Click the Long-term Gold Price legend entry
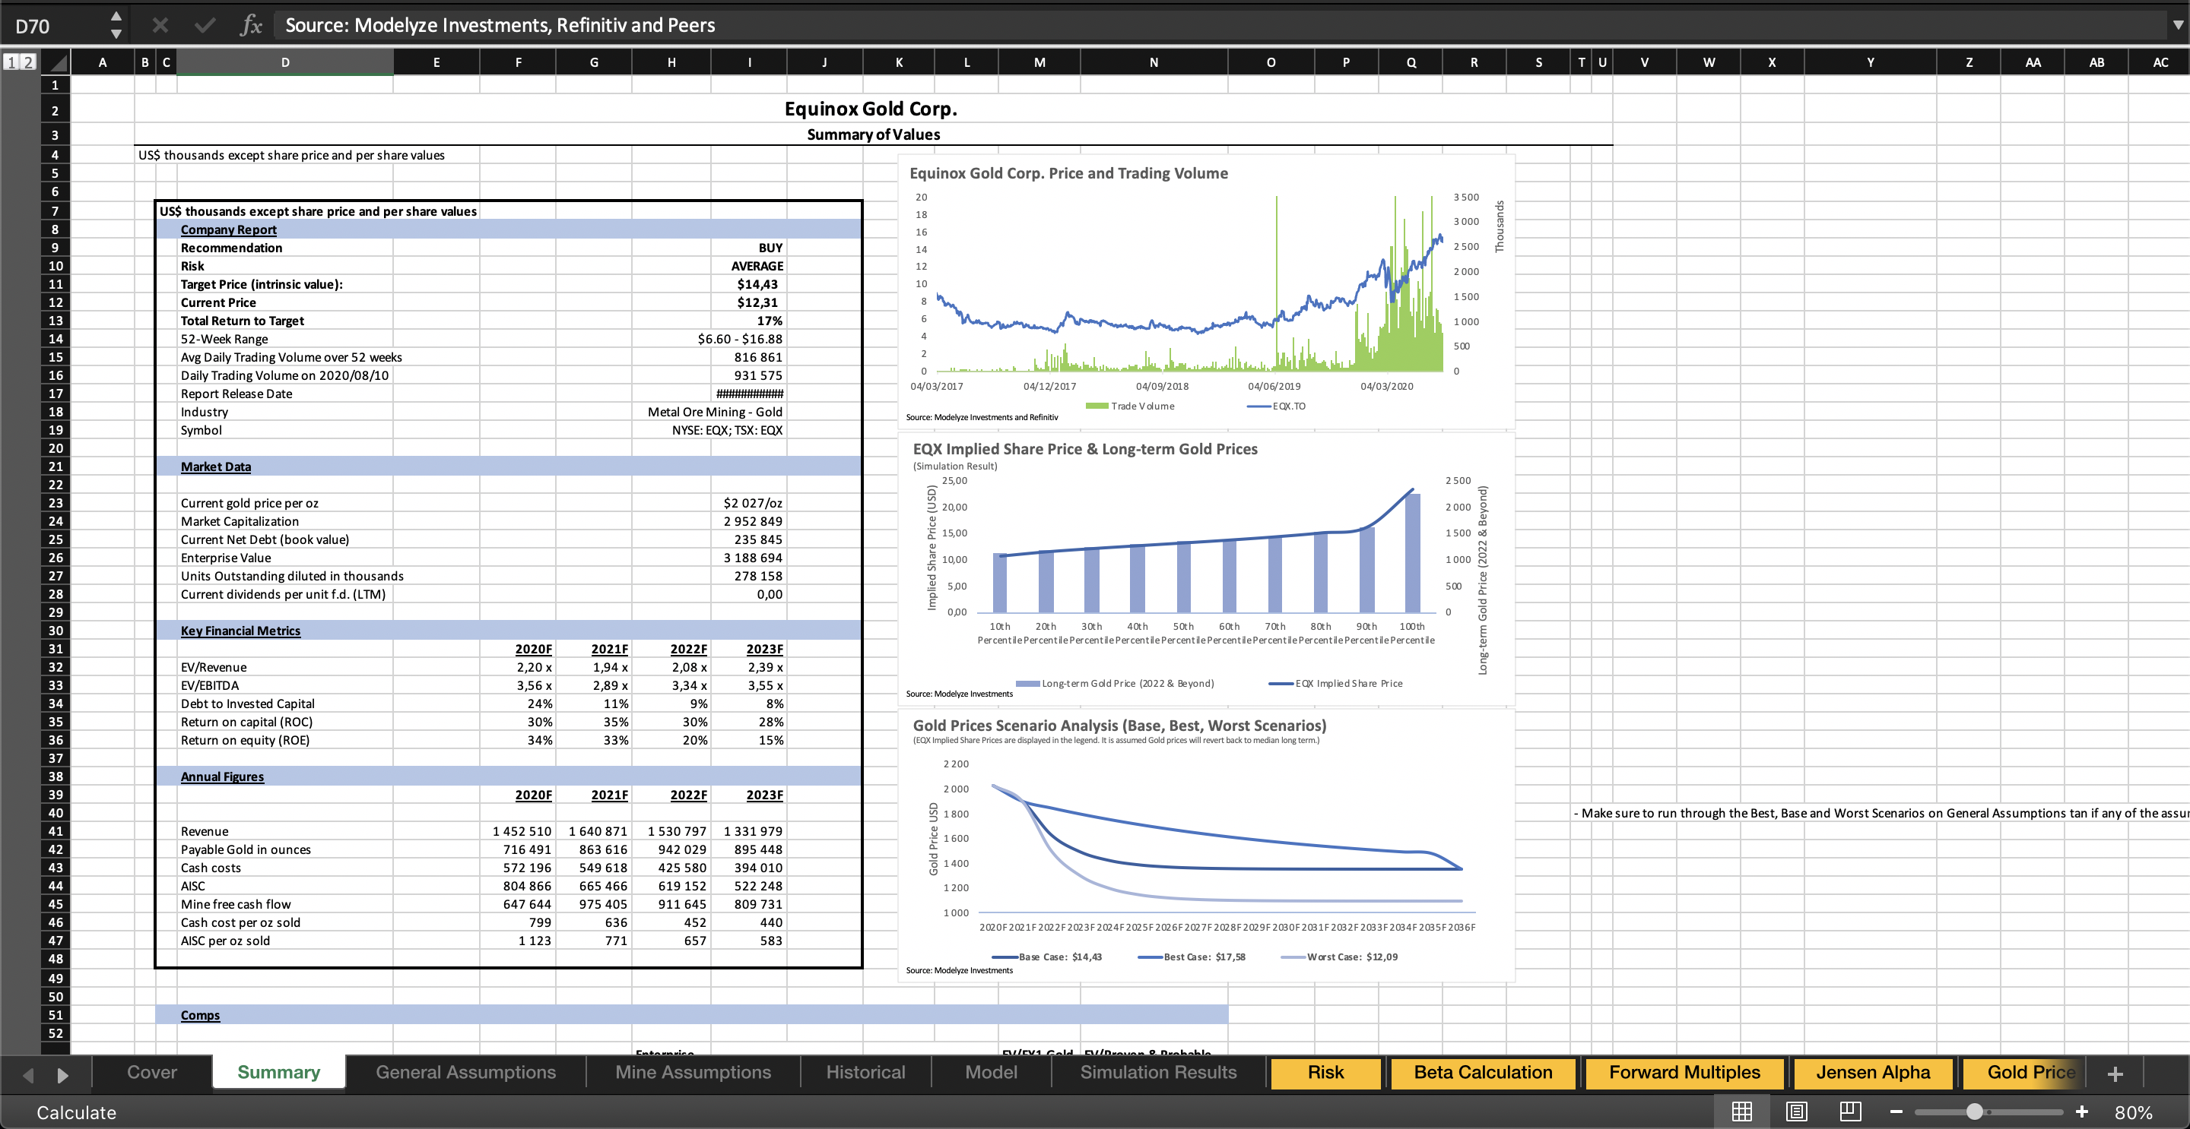2190x1129 pixels. [1116, 683]
